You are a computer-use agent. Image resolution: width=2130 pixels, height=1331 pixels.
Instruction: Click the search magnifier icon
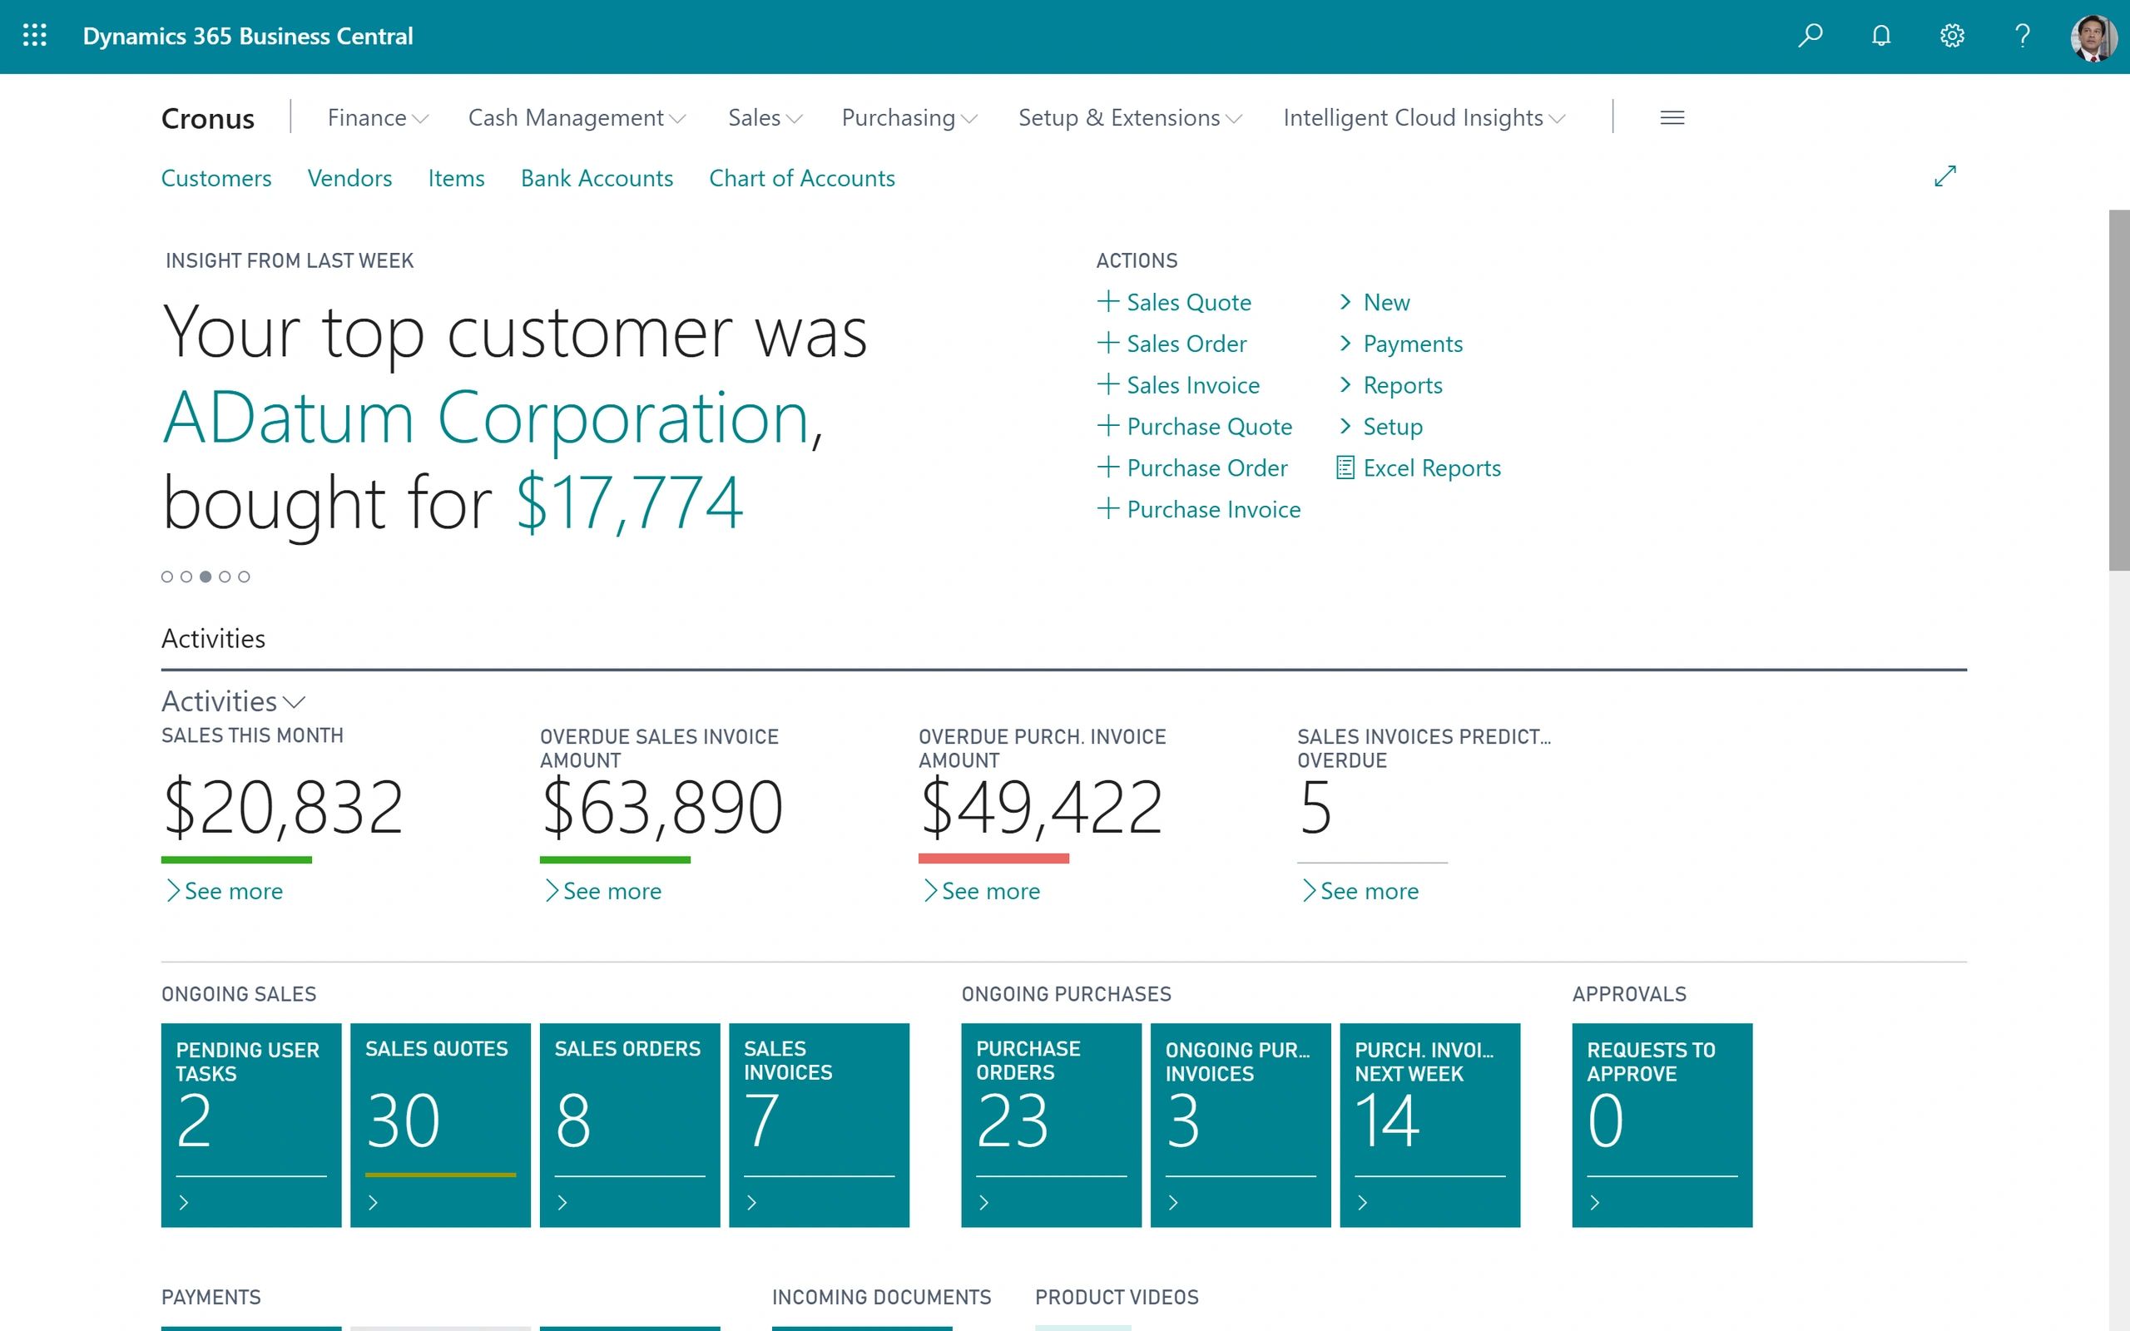click(1810, 35)
